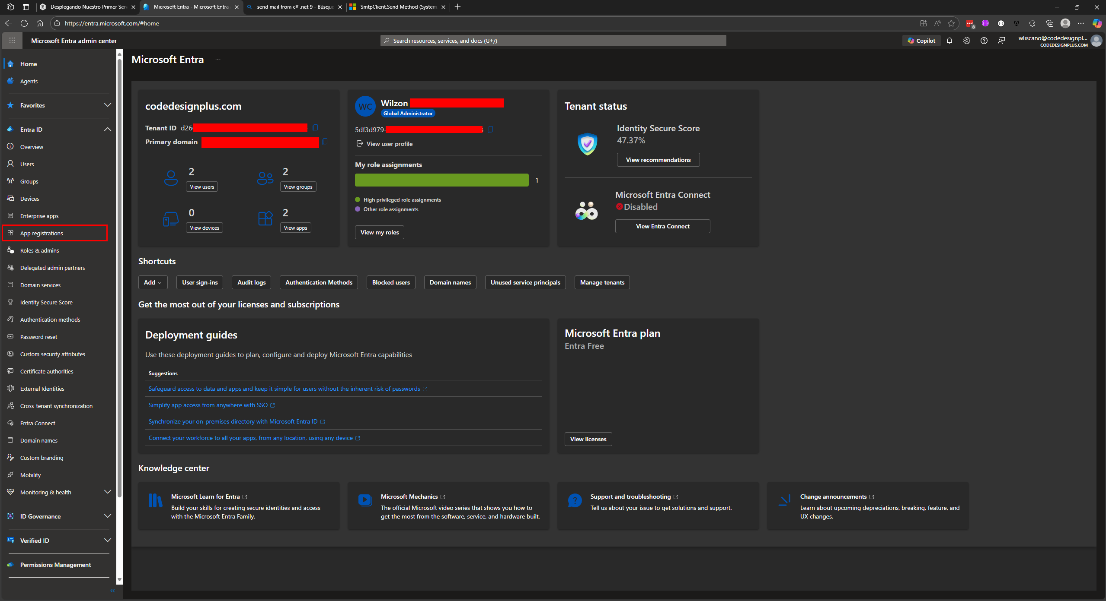1106x601 pixels.
Task: Click View recommendations button
Action: pyautogui.click(x=658, y=160)
